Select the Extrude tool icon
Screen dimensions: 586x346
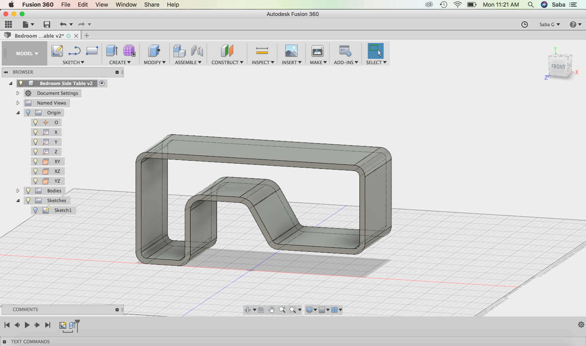click(x=112, y=51)
